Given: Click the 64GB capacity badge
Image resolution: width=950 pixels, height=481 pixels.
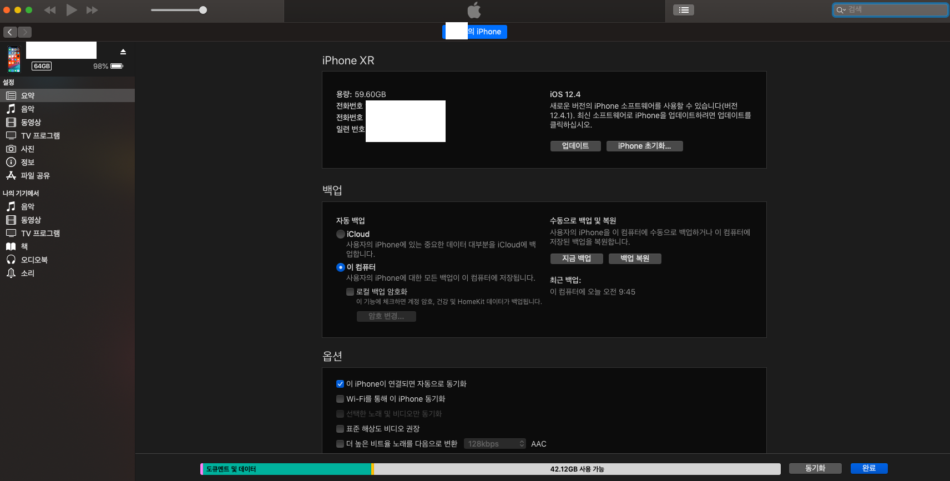Looking at the screenshot, I should 42,66.
